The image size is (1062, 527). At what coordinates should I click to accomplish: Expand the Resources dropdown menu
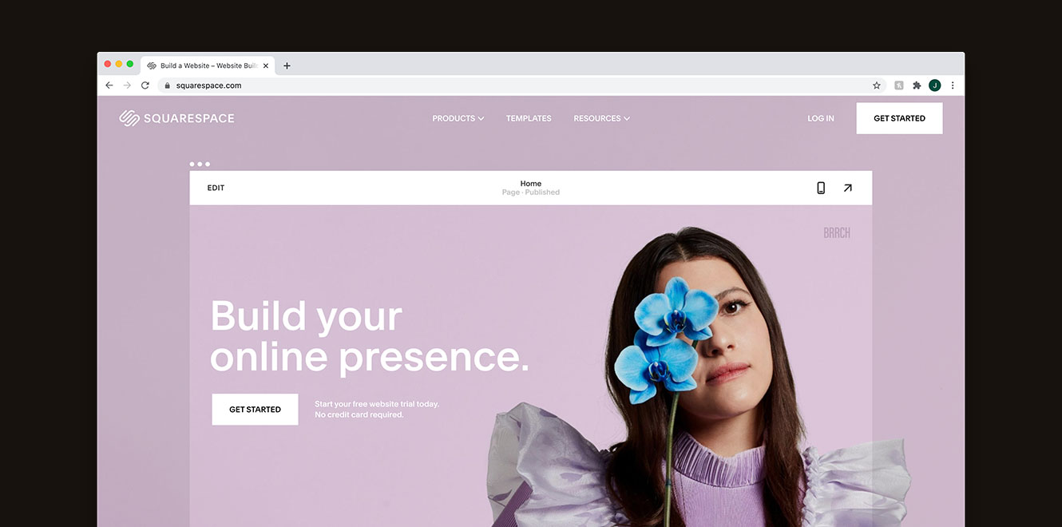pyautogui.click(x=602, y=118)
